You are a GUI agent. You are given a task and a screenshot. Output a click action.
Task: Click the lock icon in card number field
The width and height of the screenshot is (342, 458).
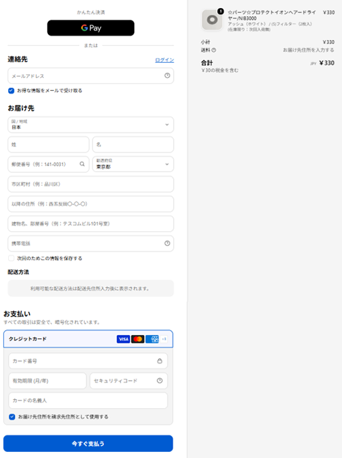point(159,361)
